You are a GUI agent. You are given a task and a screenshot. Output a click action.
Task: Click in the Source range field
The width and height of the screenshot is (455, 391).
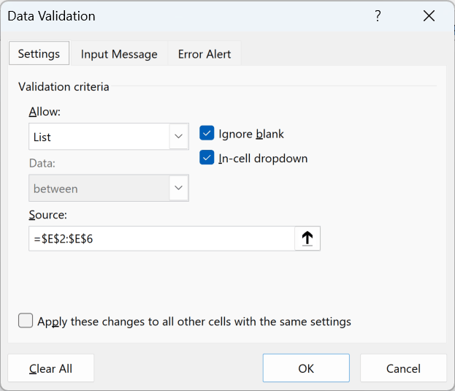point(162,238)
